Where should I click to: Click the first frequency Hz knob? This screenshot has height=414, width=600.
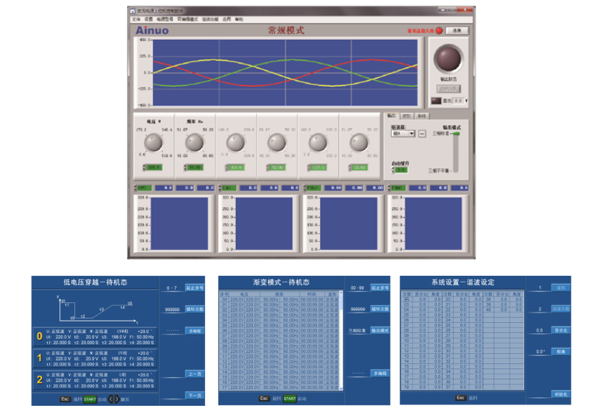[193, 143]
